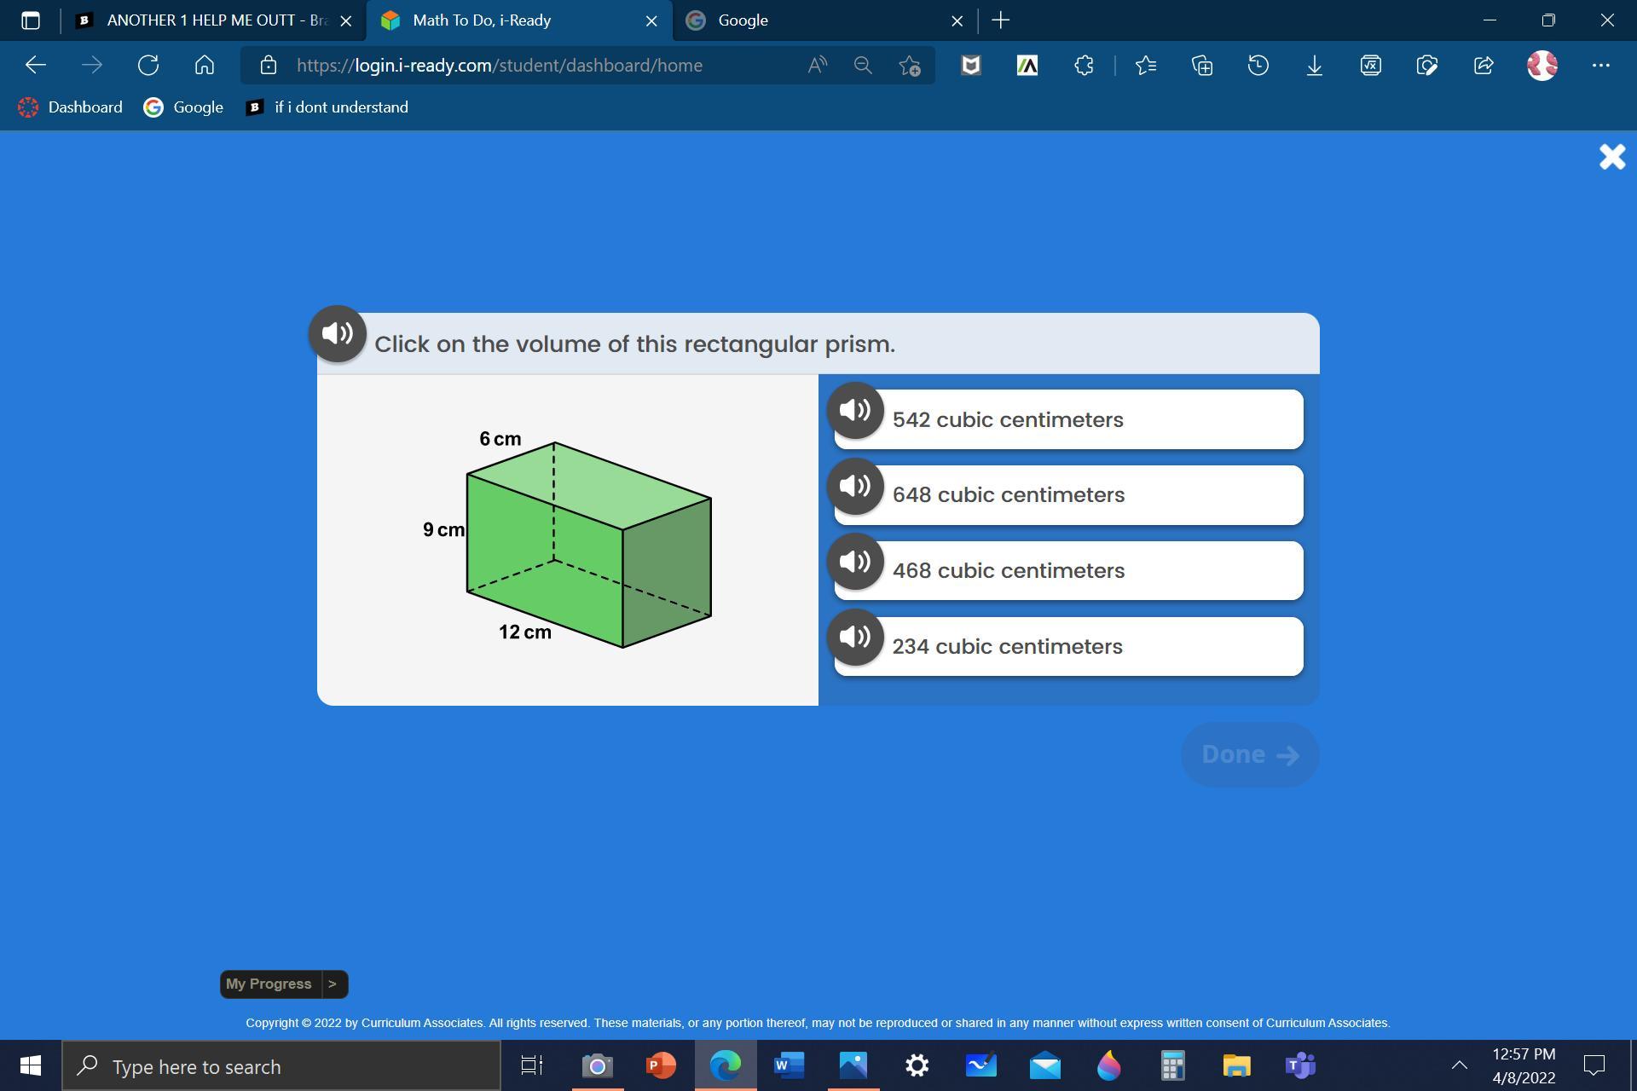
Task: Play audio for 234 cubic centimeters
Action: [x=855, y=638]
